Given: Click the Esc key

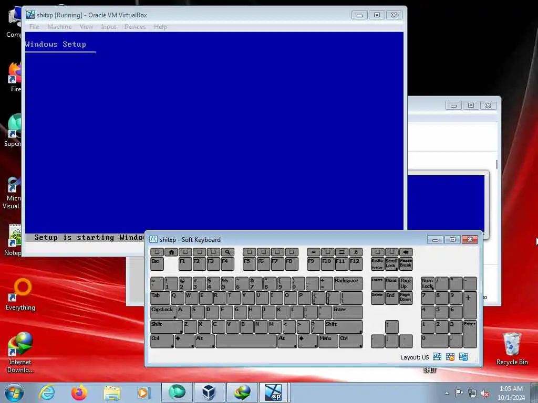Looking at the screenshot, I should pyautogui.click(x=157, y=264).
